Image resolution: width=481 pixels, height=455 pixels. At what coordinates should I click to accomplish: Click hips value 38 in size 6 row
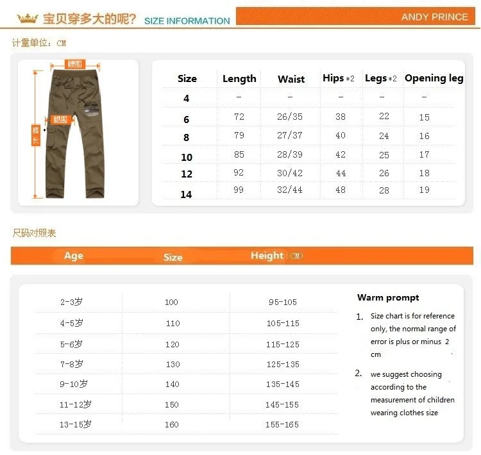click(341, 117)
